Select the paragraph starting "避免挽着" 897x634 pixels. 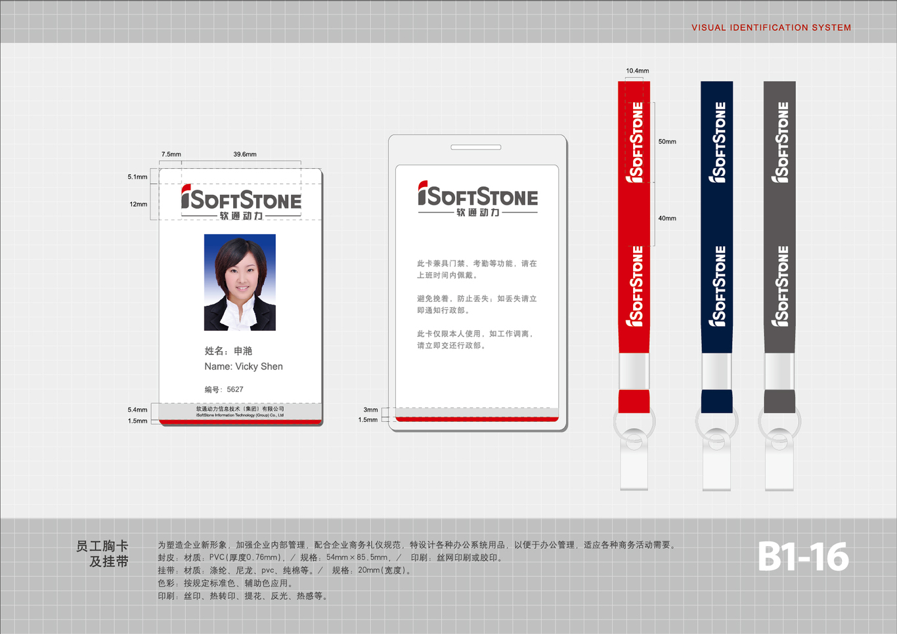click(x=477, y=304)
